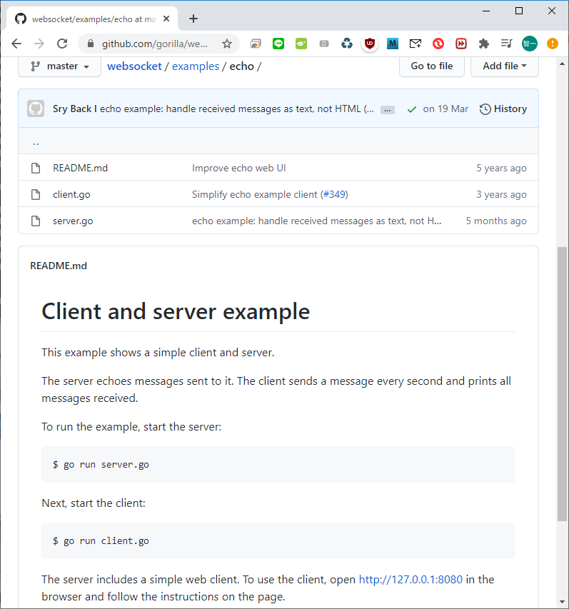Open the Chrome extensions puzzle icon
The height and width of the screenshot is (609, 569).
point(483,44)
